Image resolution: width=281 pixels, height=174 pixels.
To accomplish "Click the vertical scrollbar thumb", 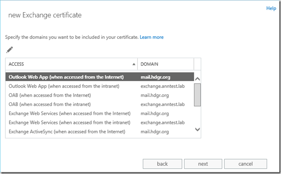I will tap(197, 95).
